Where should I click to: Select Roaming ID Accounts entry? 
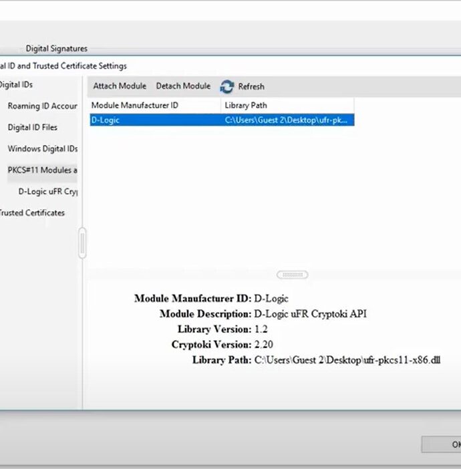click(x=42, y=106)
